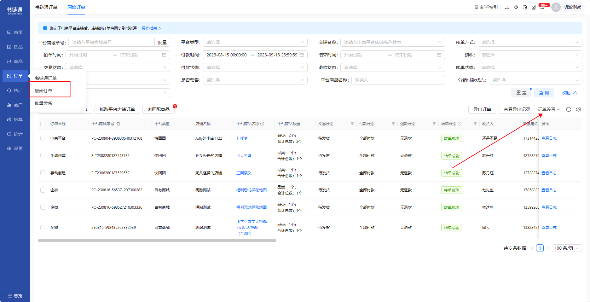Open 商品 in the sidebar
This screenshot has width=590, height=302.
[x=15, y=61]
